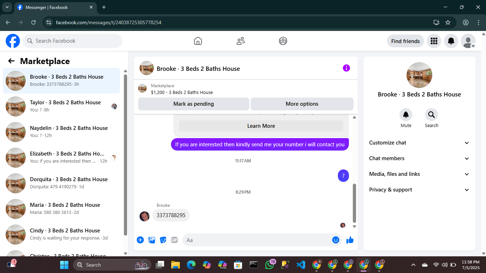Click the chat header Brooke · 3 Beds 2 Baths House

tap(198, 69)
